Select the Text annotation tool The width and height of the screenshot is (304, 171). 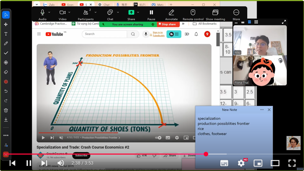(6, 34)
